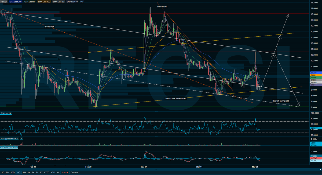Select the 30D range button
This screenshot has width=322, height=175.
coord(19,173)
